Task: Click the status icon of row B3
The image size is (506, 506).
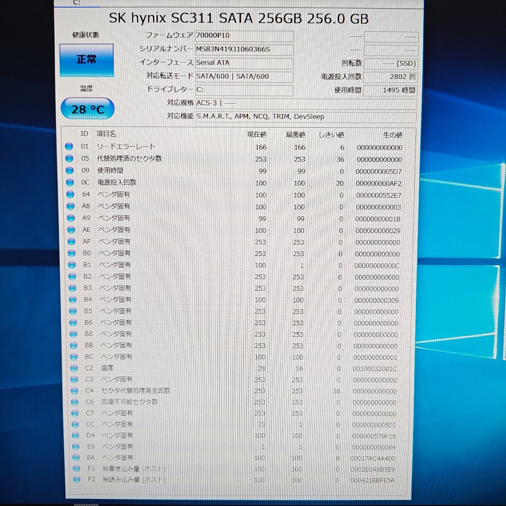Action: click(x=73, y=288)
